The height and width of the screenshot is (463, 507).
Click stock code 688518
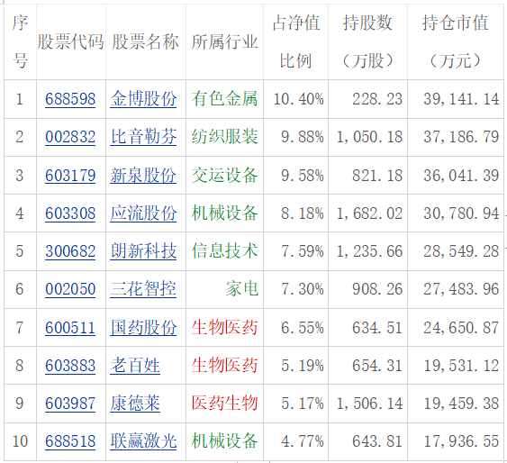pyautogui.click(x=70, y=441)
